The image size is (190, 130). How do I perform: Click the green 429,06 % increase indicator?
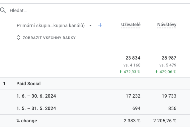[x=166, y=72]
